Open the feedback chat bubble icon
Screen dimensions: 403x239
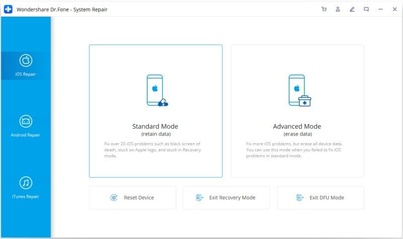[366, 9]
